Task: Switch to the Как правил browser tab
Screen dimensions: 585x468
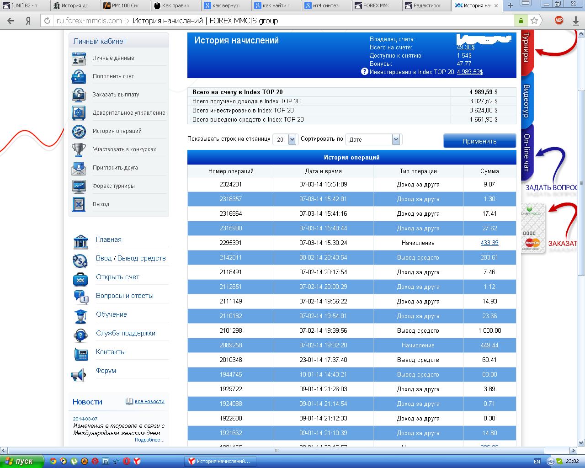Action: pos(175,5)
